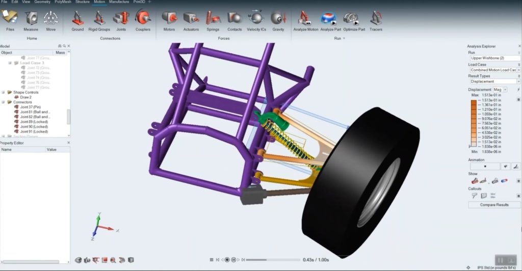Select the Joints tool
Image resolution: width=522 pixels, height=271 pixels.
tap(121, 19)
